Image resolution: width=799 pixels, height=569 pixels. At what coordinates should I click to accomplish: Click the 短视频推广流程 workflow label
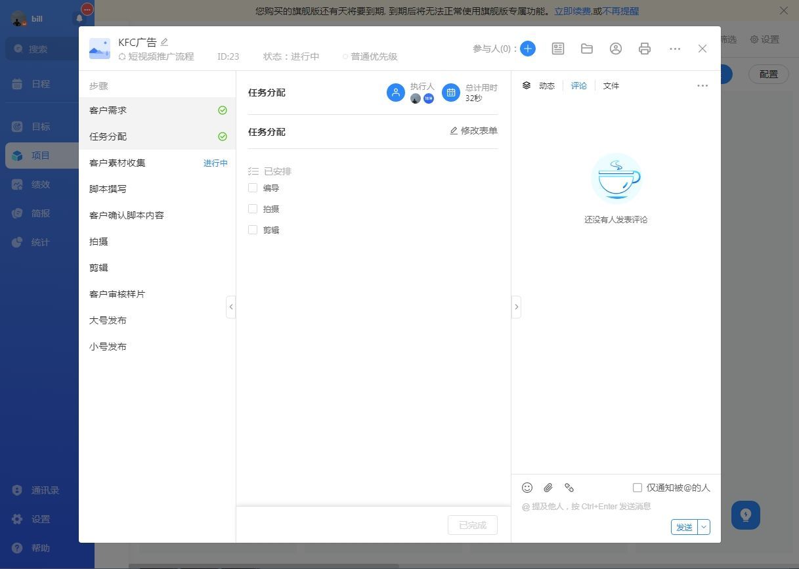[156, 56]
